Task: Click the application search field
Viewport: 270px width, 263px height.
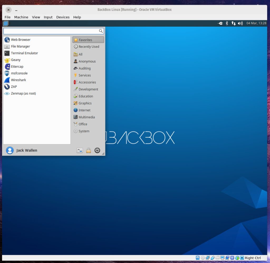Action: coord(51,31)
